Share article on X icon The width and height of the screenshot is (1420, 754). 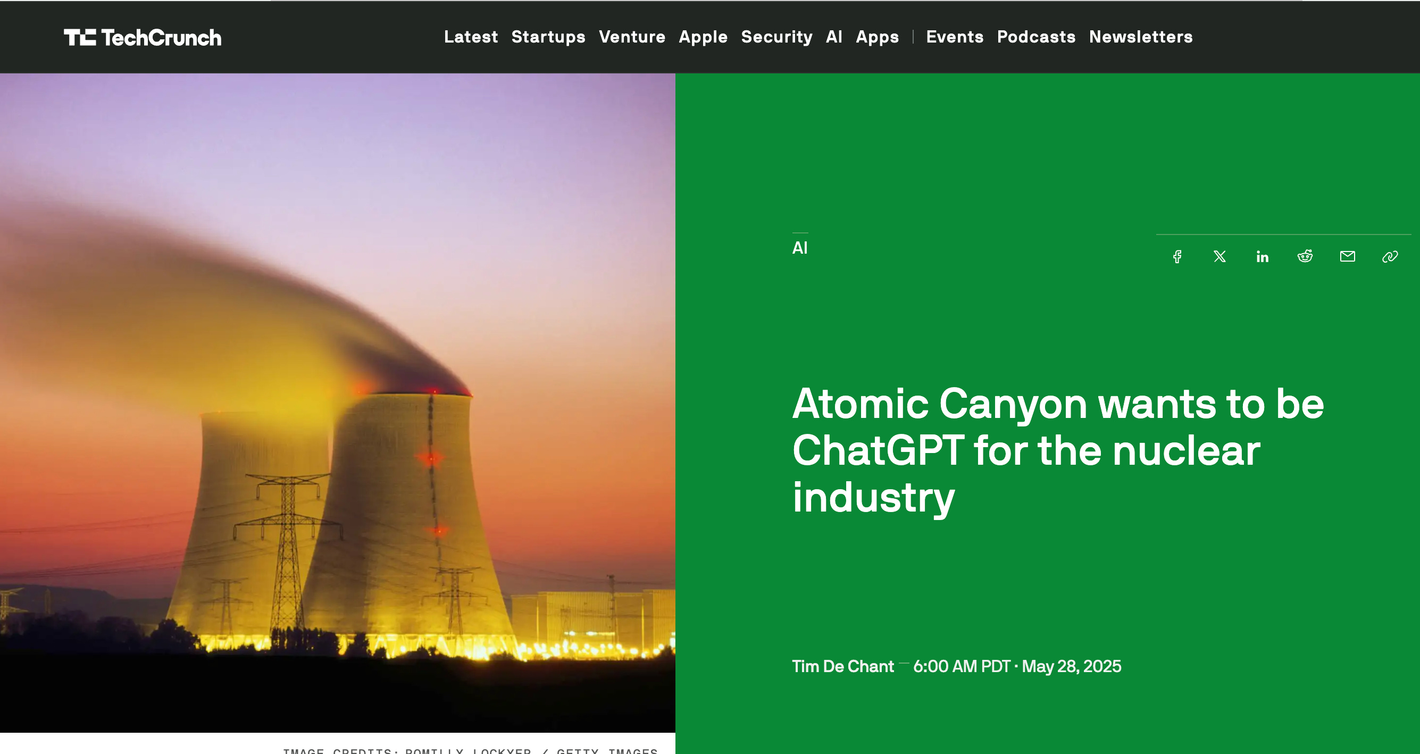[1219, 256]
